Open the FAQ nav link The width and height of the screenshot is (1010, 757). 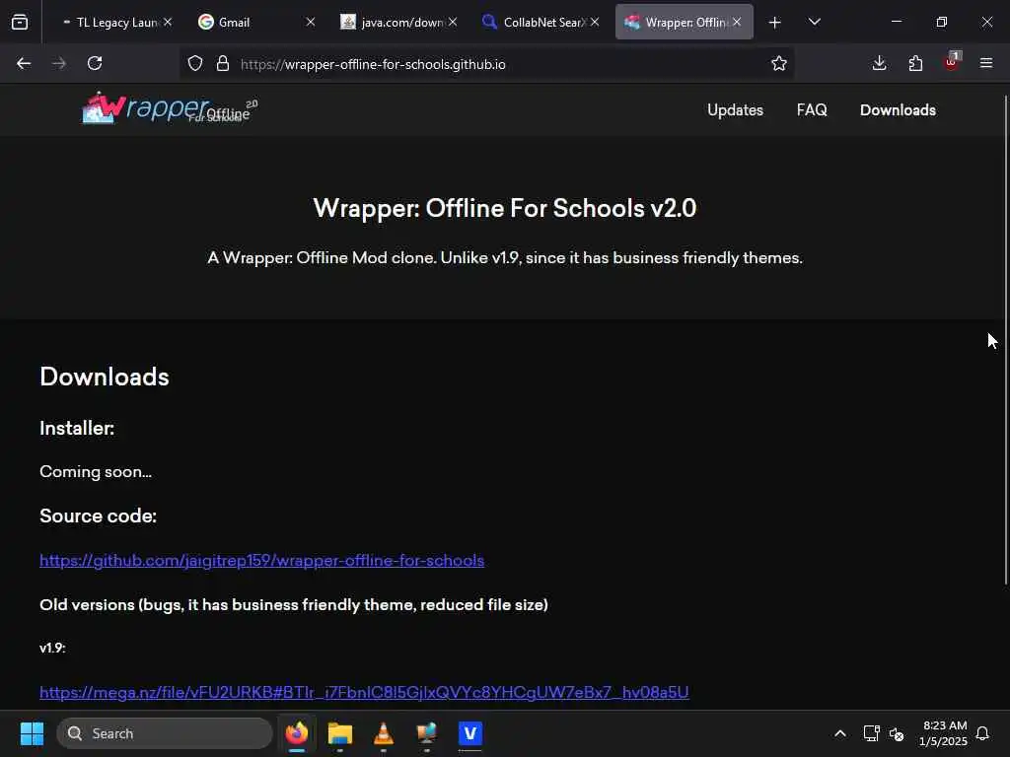pos(812,110)
